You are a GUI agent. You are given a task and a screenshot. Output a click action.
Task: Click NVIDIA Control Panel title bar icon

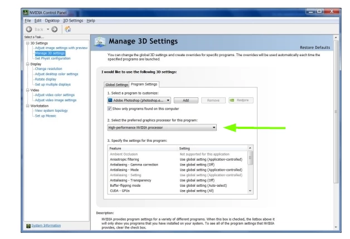click(26, 12)
